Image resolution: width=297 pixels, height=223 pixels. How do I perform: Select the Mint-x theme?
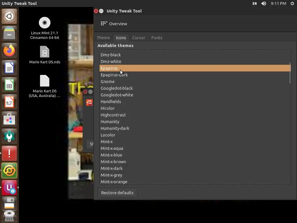[195, 142]
